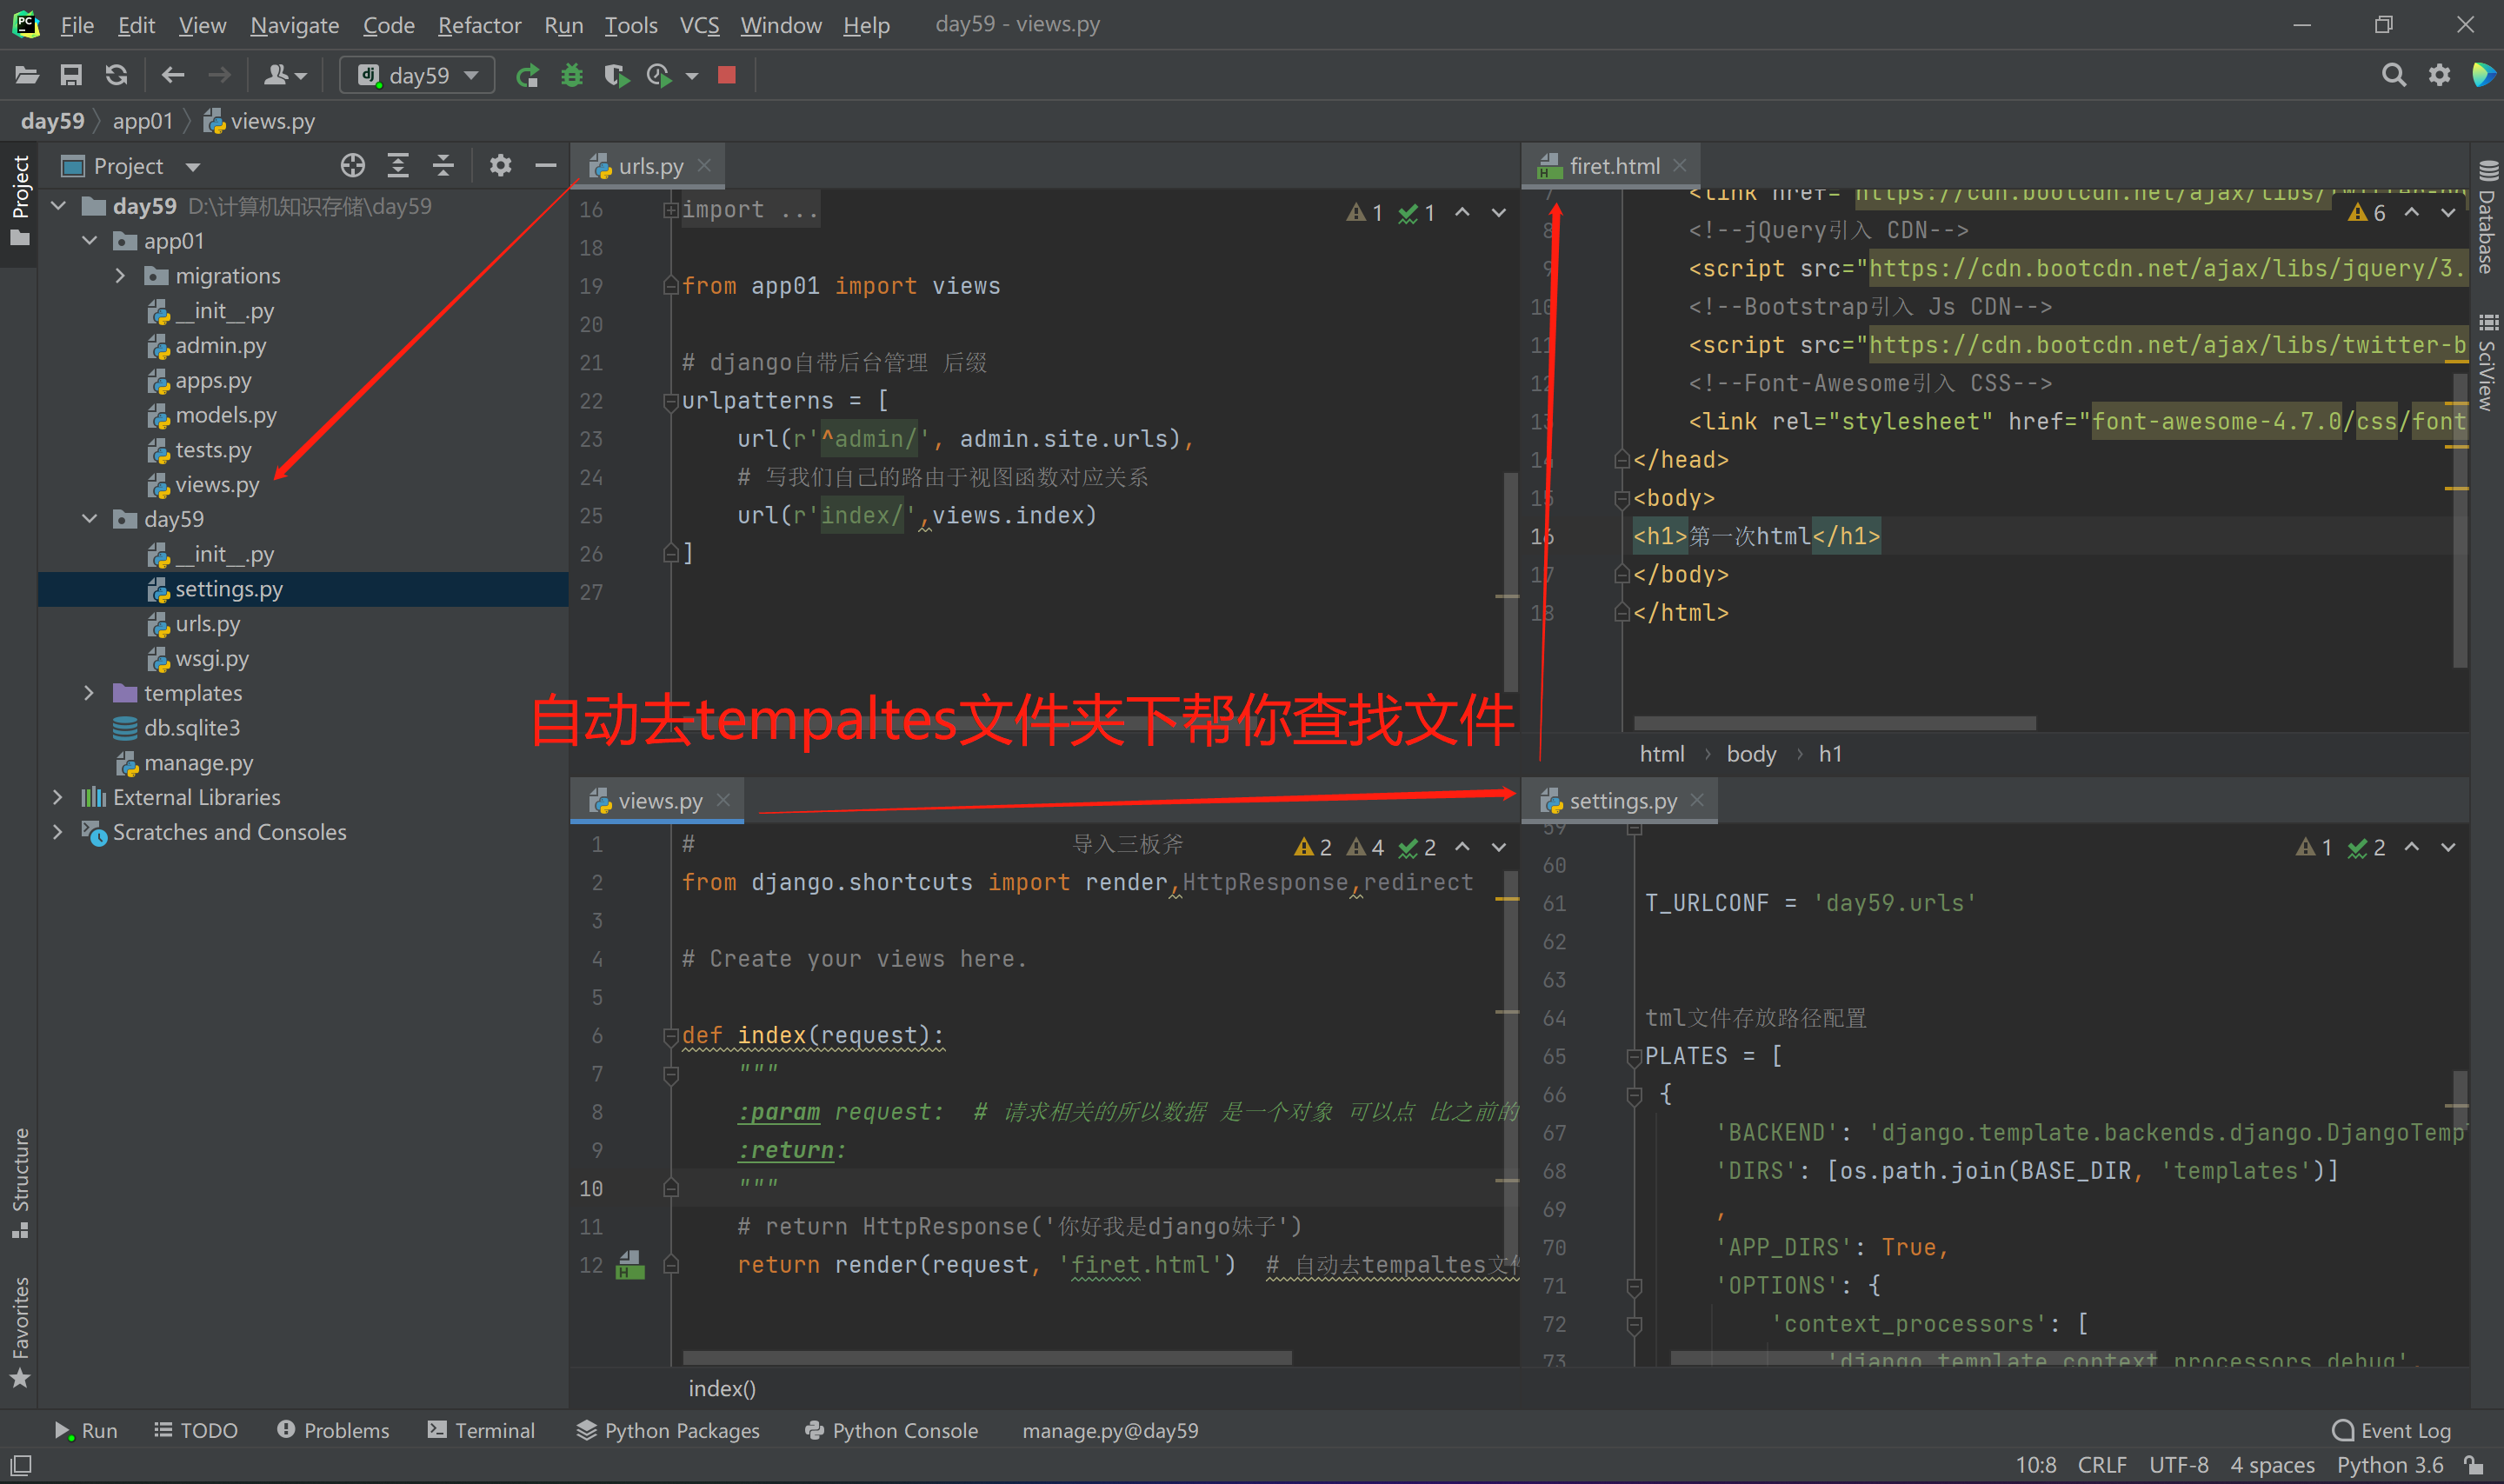Expand the migrations folder
Image resolution: width=2504 pixels, height=1484 pixels.
pyautogui.click(x=121, y=276)
